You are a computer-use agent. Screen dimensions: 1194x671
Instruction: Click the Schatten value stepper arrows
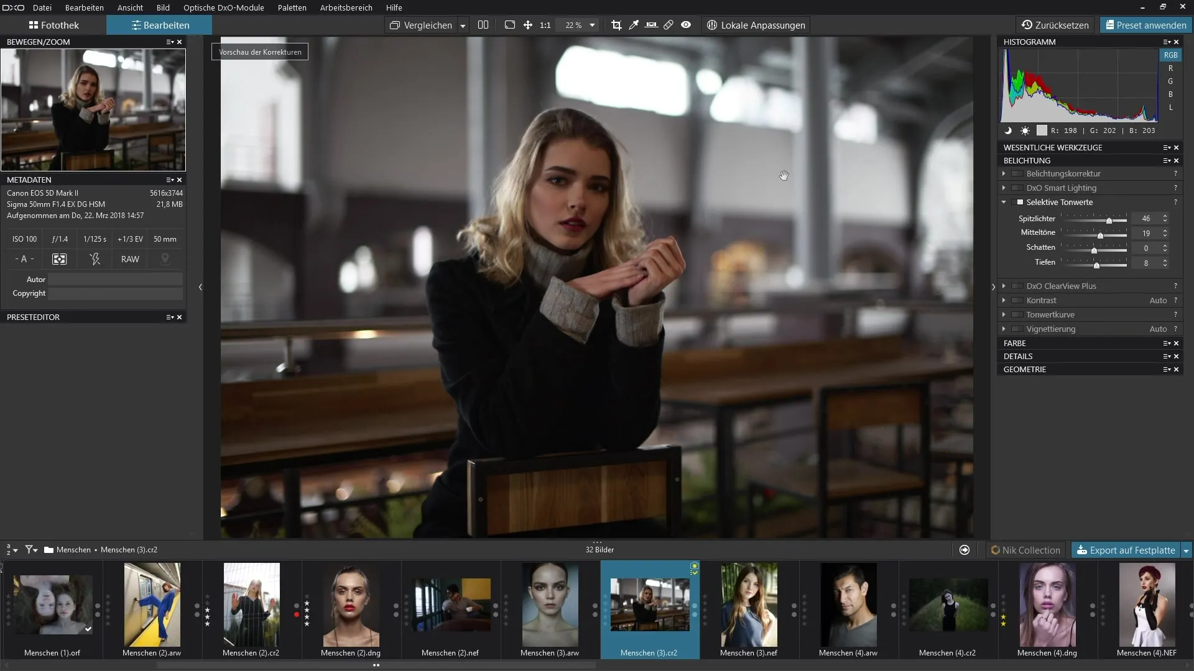[x=1165, y=248]
